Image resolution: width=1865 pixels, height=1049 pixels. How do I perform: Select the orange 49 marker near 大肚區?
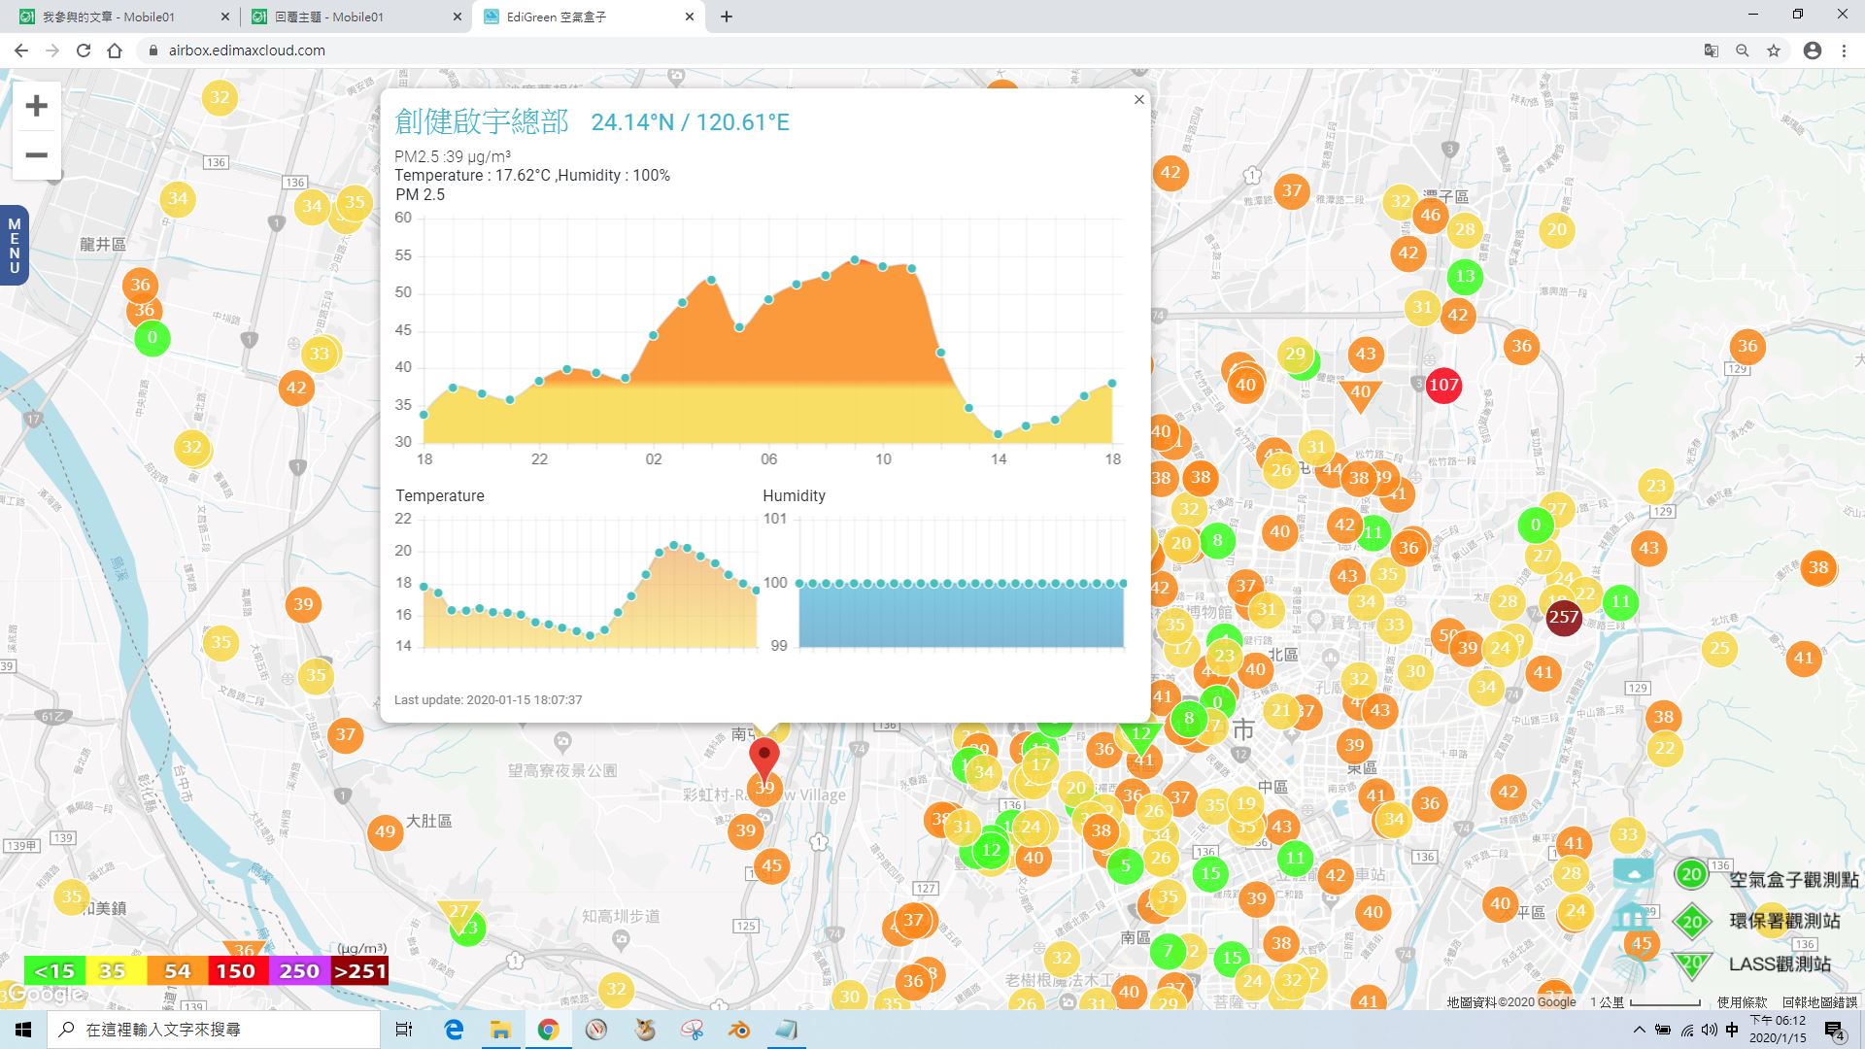pyautogui.click(x=386, y=831)
